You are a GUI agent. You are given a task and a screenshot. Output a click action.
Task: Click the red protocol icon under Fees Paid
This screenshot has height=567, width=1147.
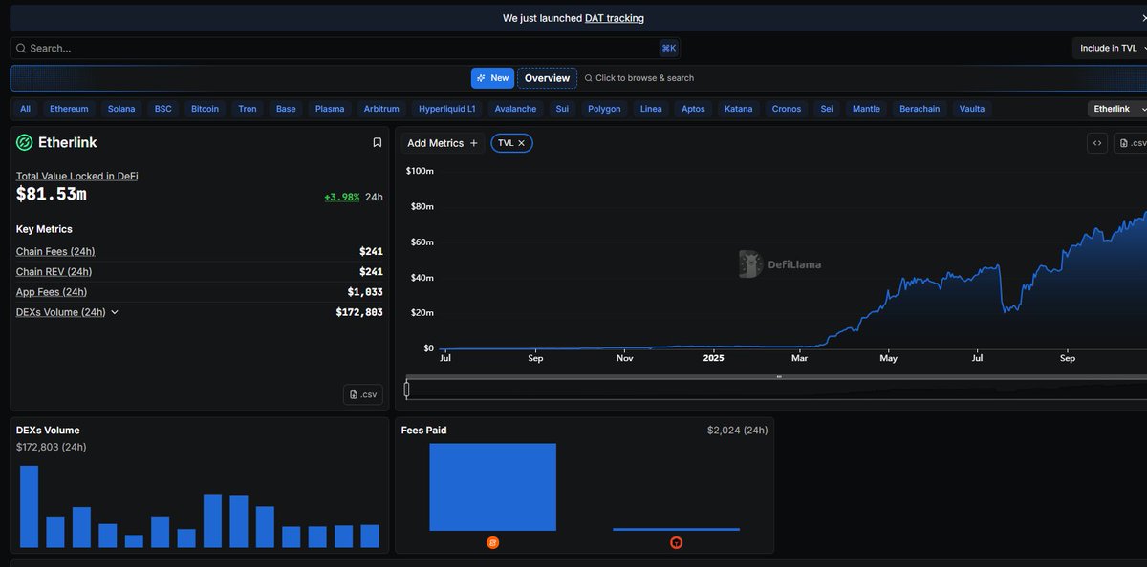tap(677, 542)
